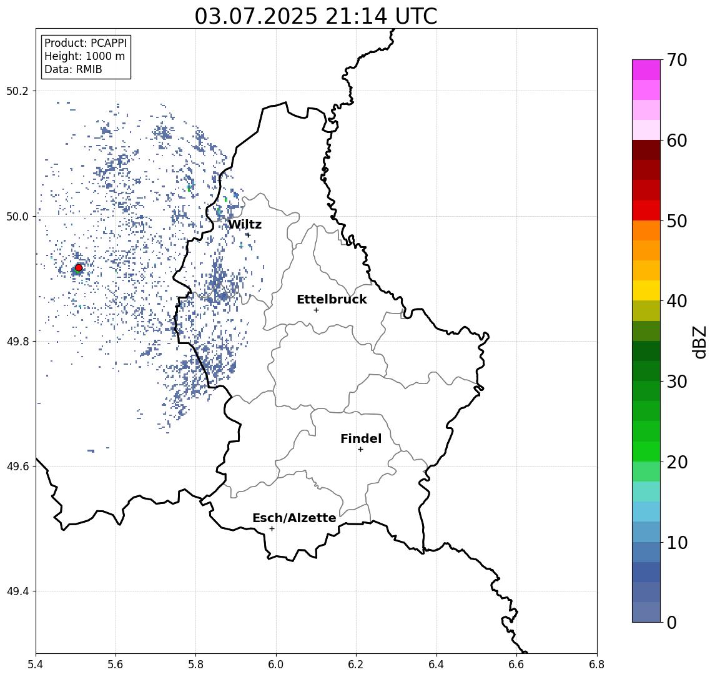The height and width of the screenshot is (677, 715).
Task: Click the red marker dot on map
Action: pos(79,268)
